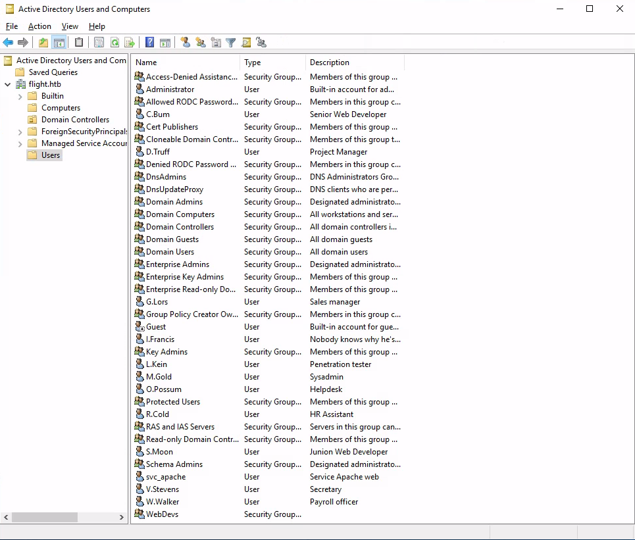Collapse the flight.htb domain node
Viewport: 635px width, 540px height.
tap(8, 84)
